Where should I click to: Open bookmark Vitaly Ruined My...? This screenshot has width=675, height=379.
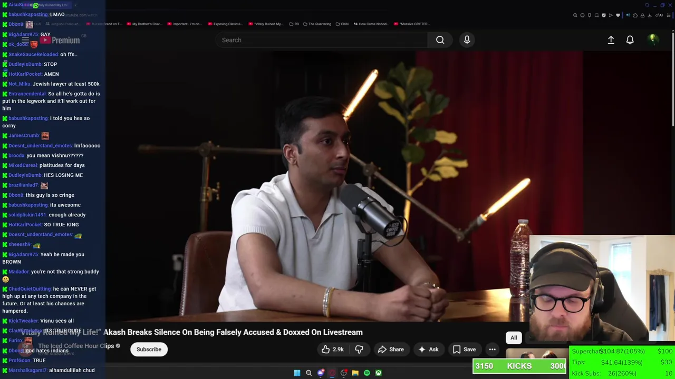266,24
